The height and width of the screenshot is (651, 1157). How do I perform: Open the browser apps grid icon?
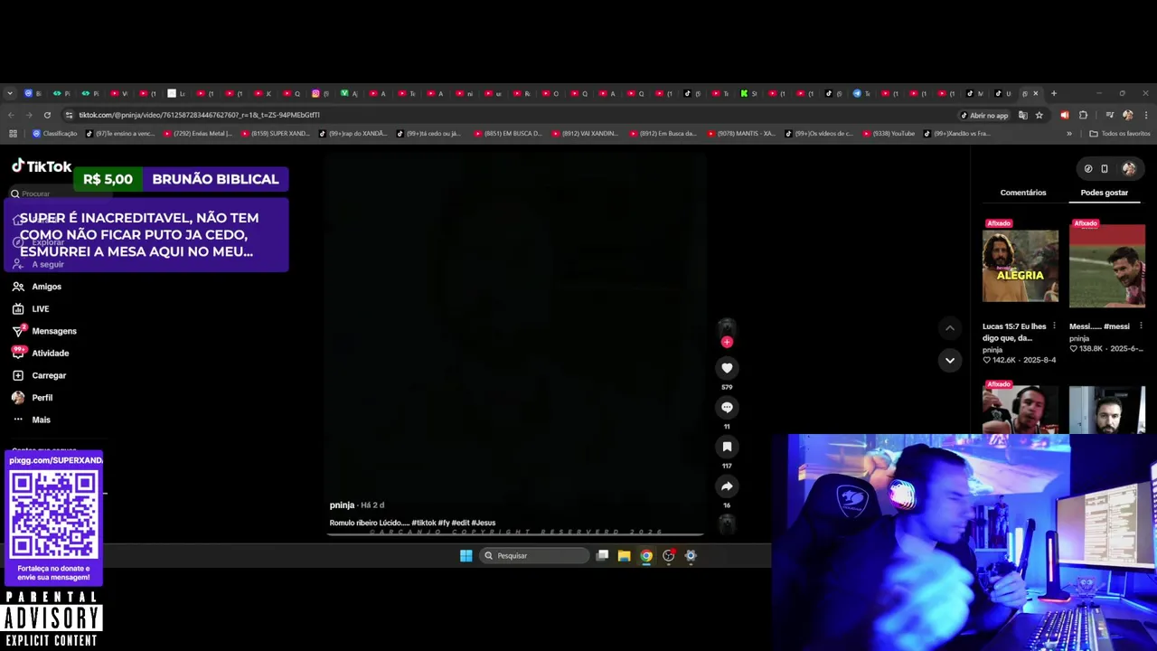point(13,134)
